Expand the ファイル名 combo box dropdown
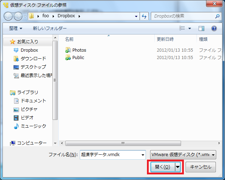Viewport: 225px width, 180px height. pos(143,155)
